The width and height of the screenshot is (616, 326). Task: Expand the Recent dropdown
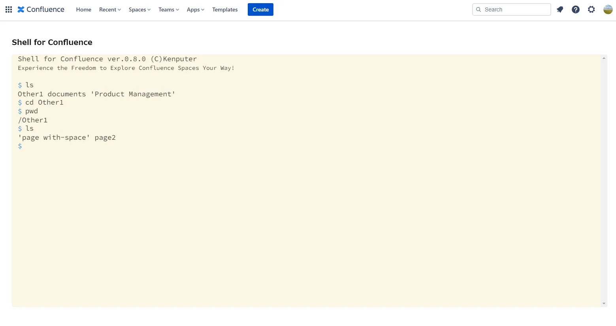tap(110, 9)
